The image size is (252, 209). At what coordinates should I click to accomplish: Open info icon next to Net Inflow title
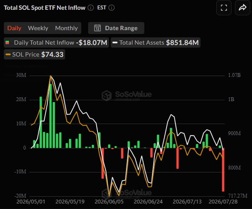point(91,8)
